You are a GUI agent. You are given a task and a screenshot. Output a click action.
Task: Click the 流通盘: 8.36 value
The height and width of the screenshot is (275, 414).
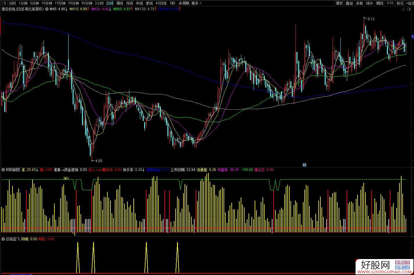(x=206, y=170)
